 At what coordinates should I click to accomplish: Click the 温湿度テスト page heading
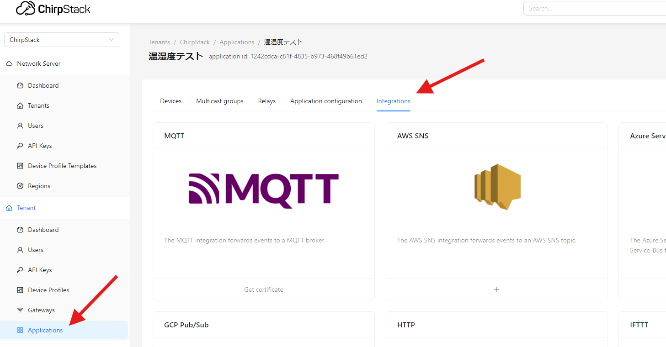pyautogui.click(x=176, y=56)
